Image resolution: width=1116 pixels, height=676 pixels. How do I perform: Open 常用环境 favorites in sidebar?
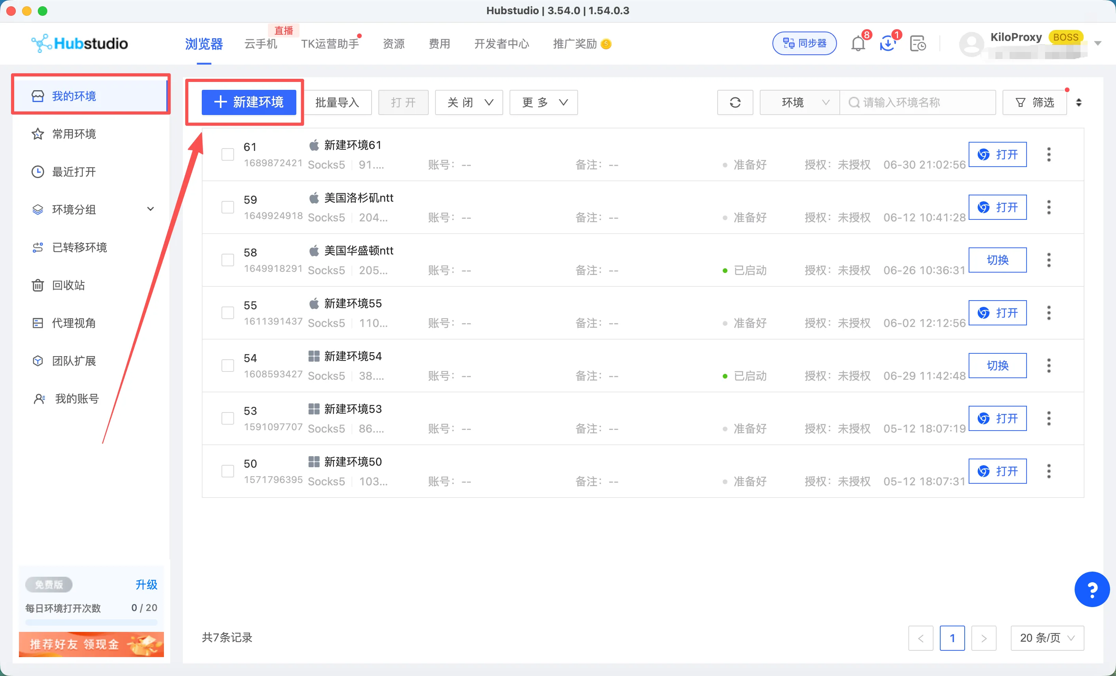(91, 134)
